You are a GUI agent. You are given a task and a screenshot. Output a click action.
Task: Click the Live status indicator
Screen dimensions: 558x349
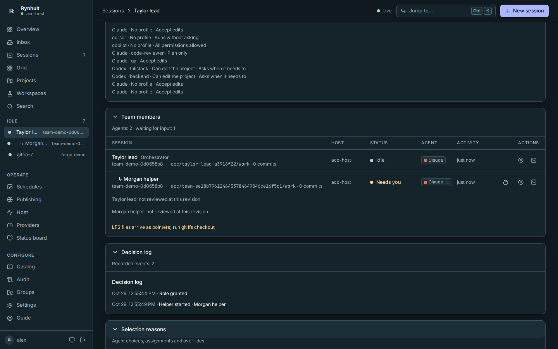pos(384,11)
